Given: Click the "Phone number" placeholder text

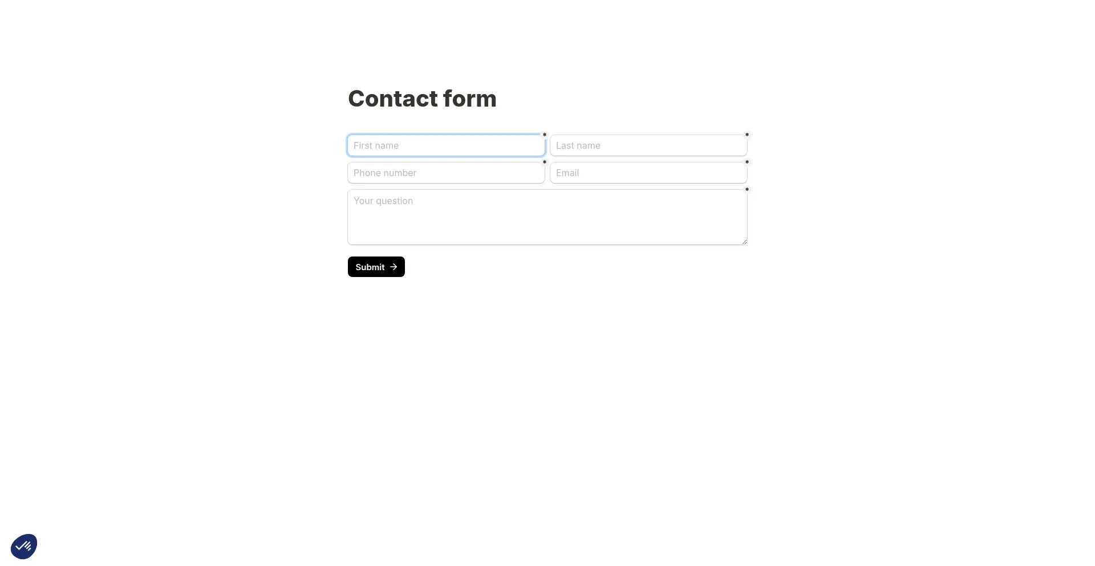Looking at the screenshot, I should (385, 173).
